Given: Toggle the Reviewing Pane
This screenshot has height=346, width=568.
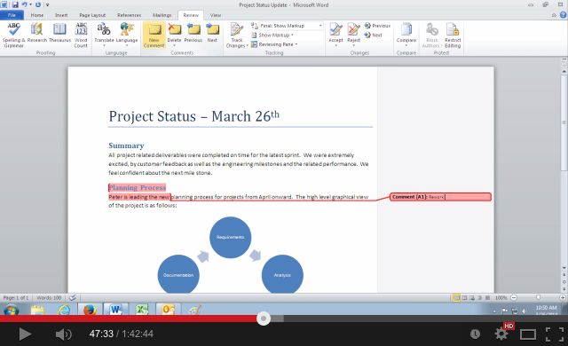Looking at the screenshot, I should point(274,44).
